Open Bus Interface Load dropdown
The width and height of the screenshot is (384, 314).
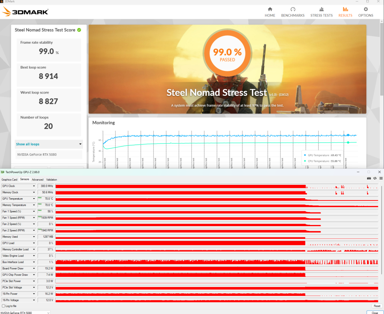pos(34,262)
